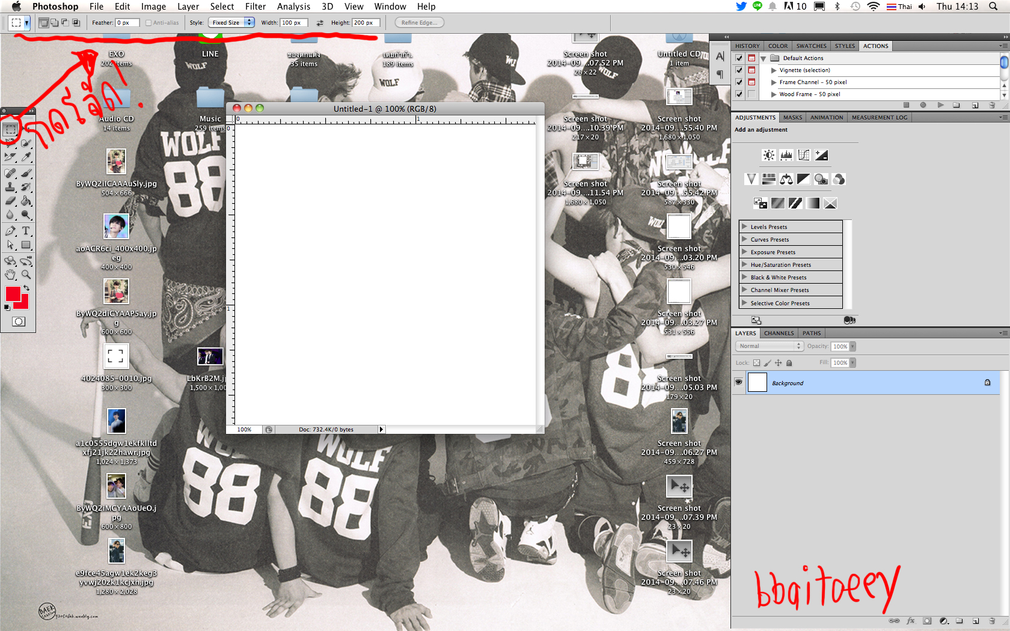
Task: Open the Masks panel tab
Action: 792,118
